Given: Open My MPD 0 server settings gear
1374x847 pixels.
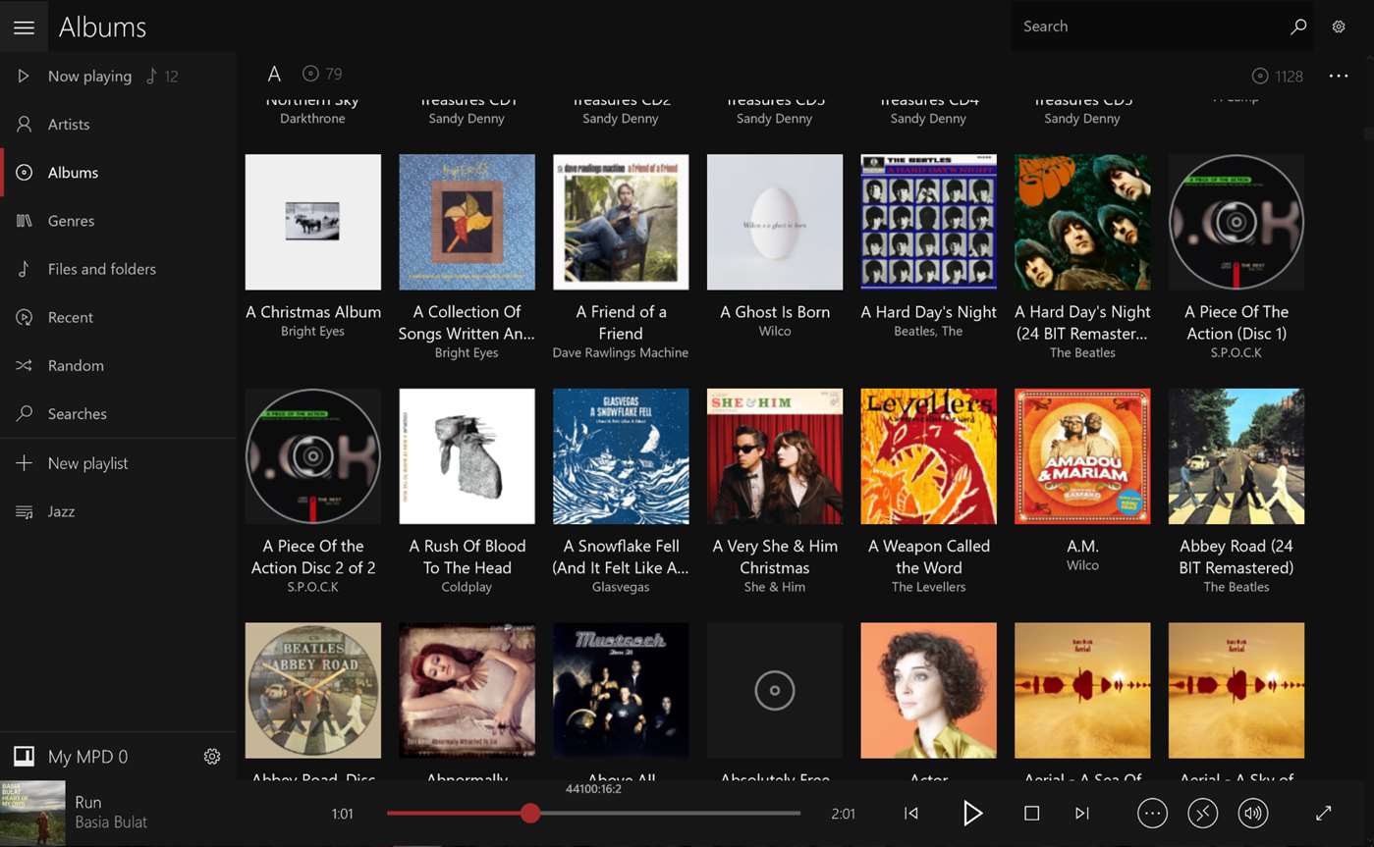Looking at the screenshot, I should 212,757.
